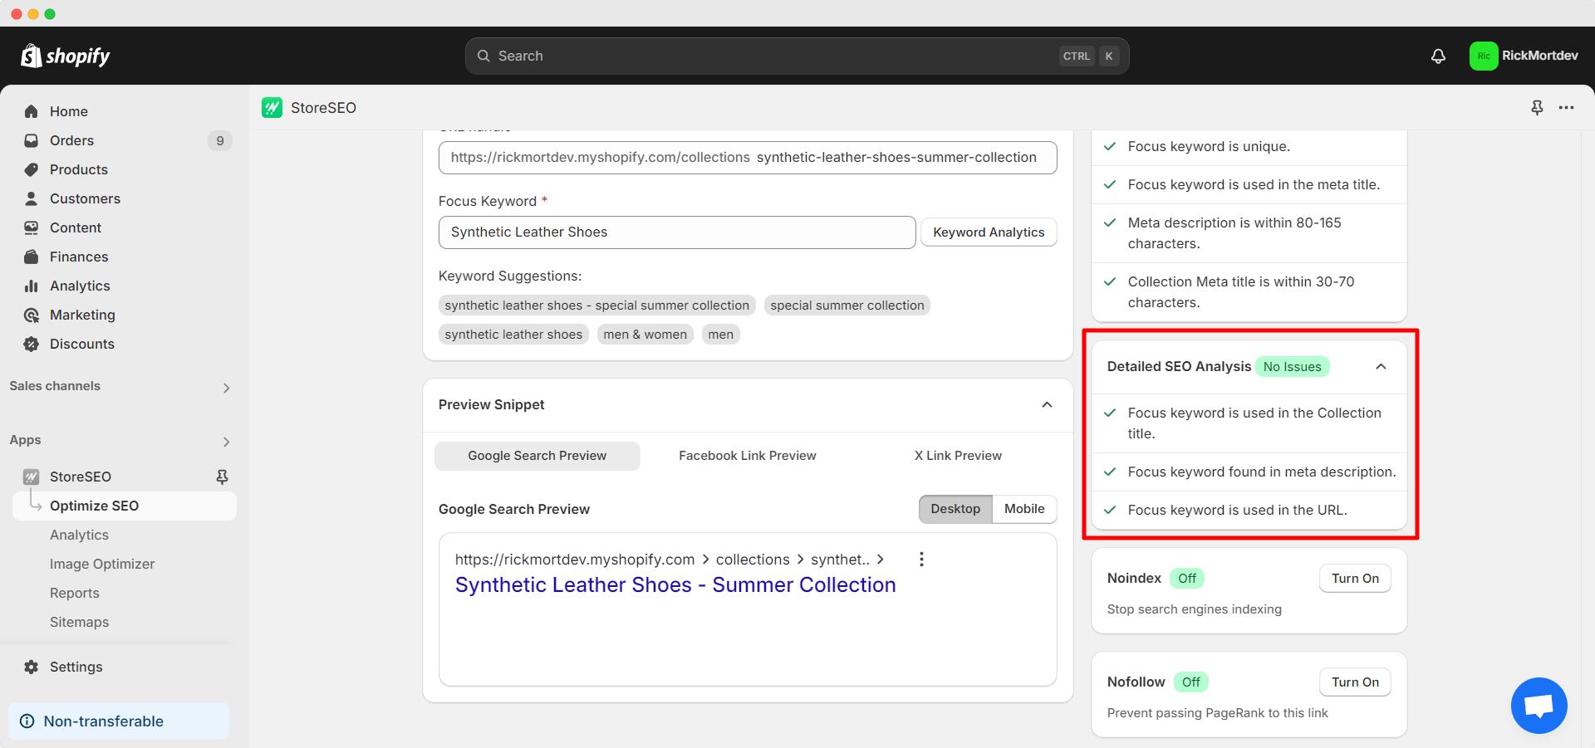Open Optimize SEO in sidebar

pyautogui.click(x=125, y=506)
